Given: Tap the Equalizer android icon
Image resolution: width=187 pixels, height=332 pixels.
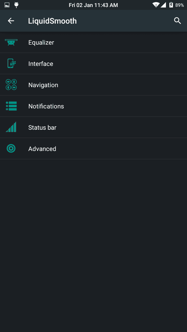Looking at the screenshot, I should (11, 42).
